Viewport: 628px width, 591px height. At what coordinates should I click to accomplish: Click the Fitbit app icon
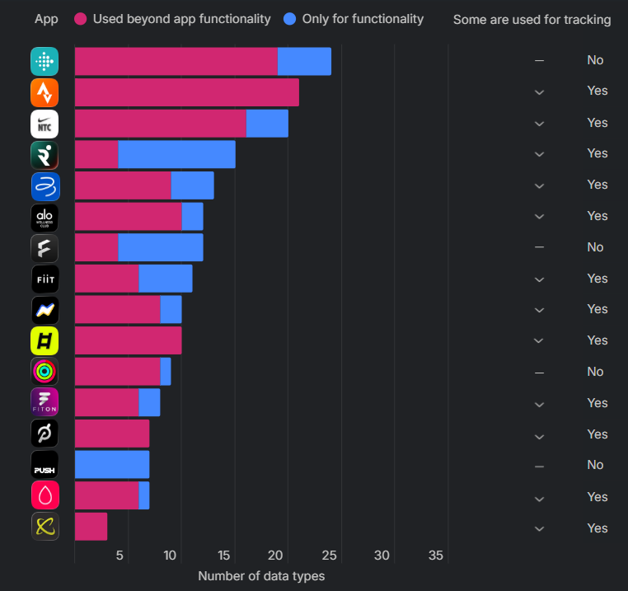(45, 61)
